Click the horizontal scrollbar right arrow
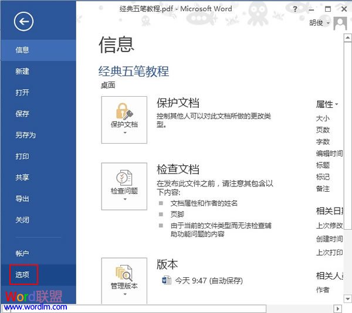 point(338,308)
